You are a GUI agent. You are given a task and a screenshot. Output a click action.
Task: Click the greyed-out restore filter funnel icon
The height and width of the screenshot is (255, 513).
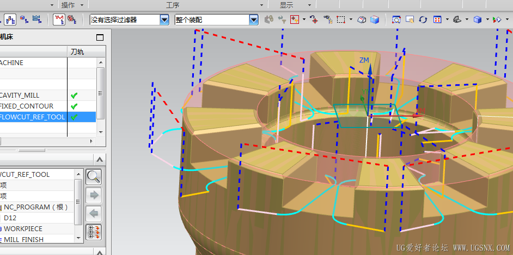click(x=282, y=20)
